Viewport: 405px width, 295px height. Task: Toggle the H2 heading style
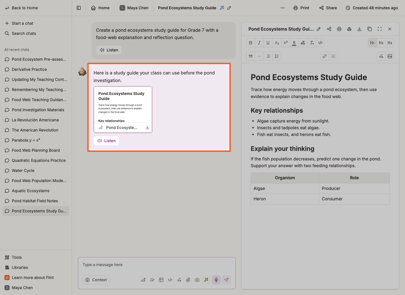pyautogui.click(x=381, y=43)
